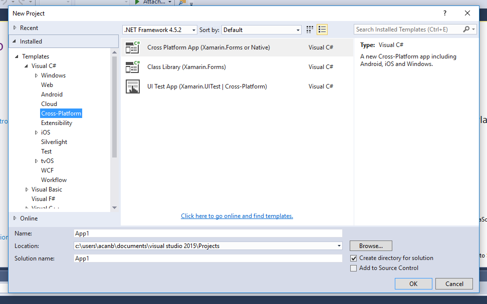This screenshot has width=487, height=304.
Task: Select UI Test App (Xamarin.UITest) row text
Action: 207,86
